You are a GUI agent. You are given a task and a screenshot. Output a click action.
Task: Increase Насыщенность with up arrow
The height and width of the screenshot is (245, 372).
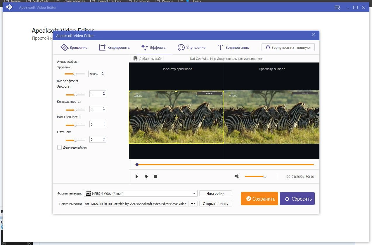104,123
